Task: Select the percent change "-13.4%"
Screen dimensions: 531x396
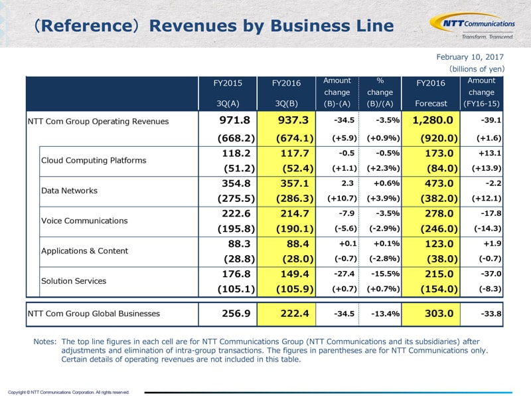Action: pyautogui.click(x=386, y=314)
